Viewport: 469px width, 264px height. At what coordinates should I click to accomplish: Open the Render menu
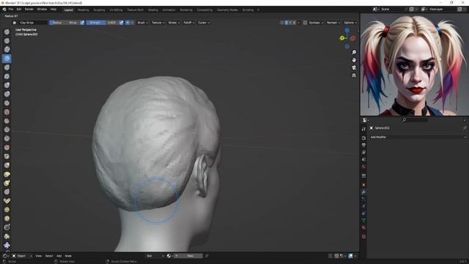pos(29,10)
